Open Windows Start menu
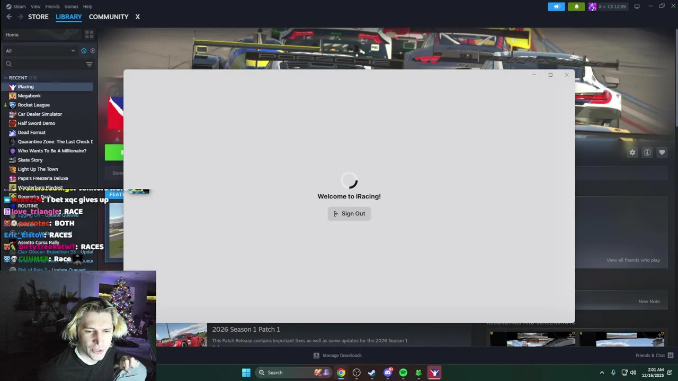 pos(246,373)
